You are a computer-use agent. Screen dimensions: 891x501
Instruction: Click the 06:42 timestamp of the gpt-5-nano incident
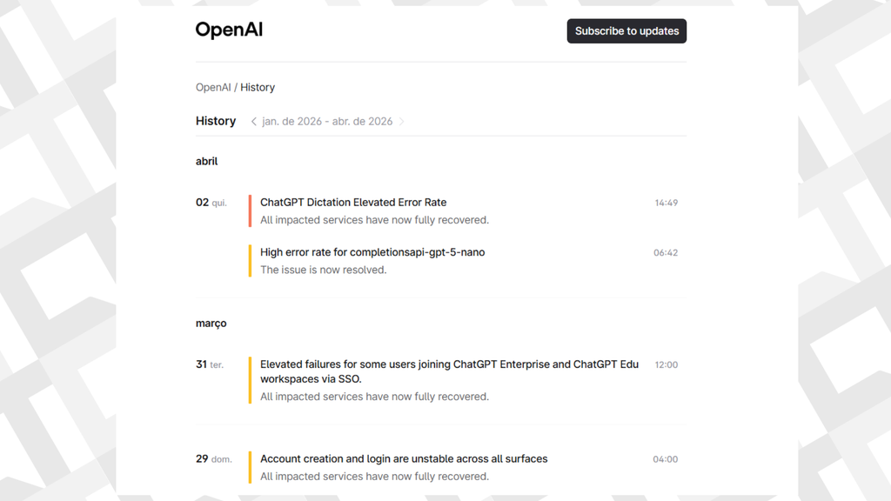[666, 253]
